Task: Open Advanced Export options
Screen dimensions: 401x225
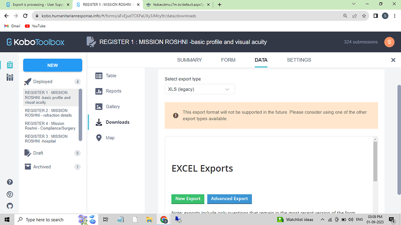Action: point(229,199)
